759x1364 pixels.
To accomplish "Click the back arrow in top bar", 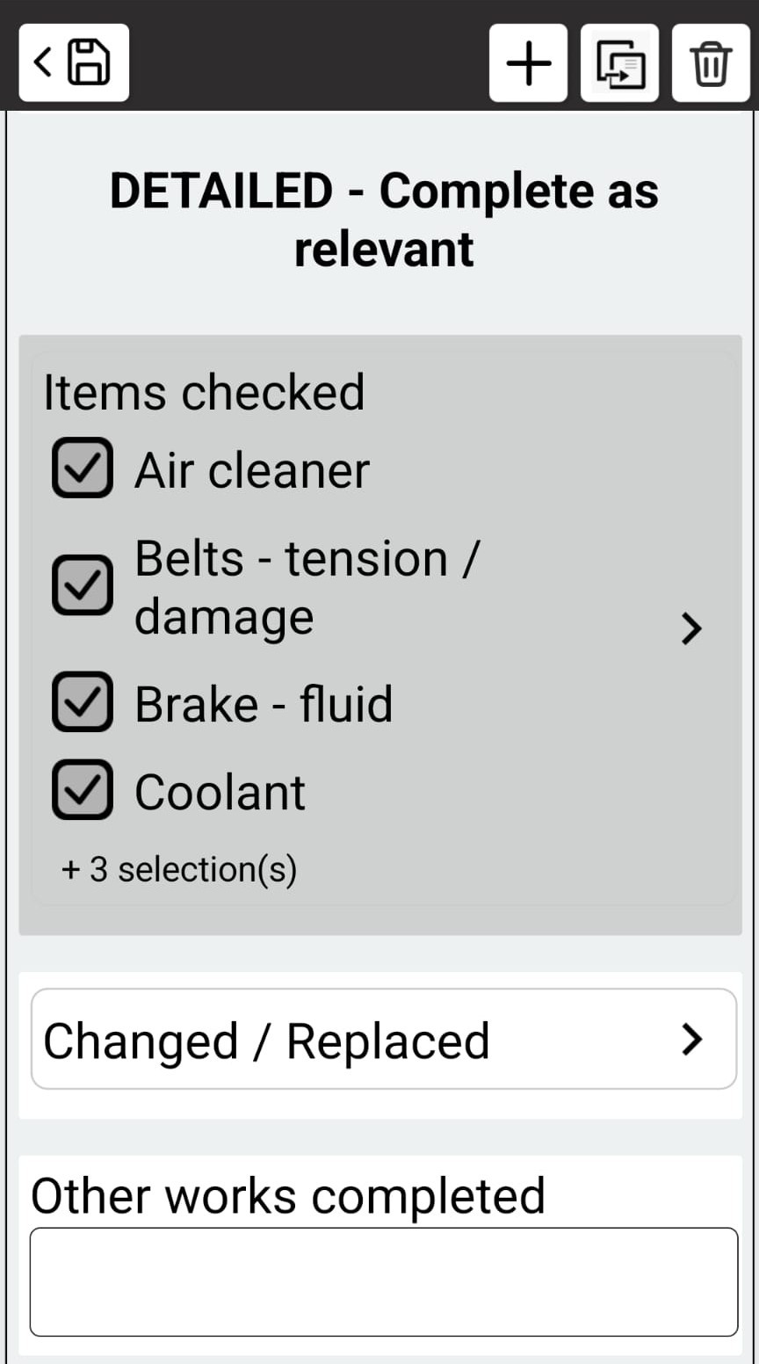I will (42, 62).
